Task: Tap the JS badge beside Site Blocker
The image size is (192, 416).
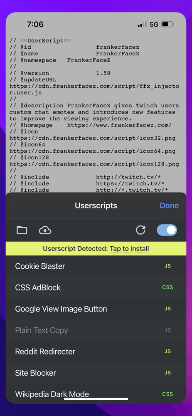Action: pyautogui.click(x=167, y=373)
